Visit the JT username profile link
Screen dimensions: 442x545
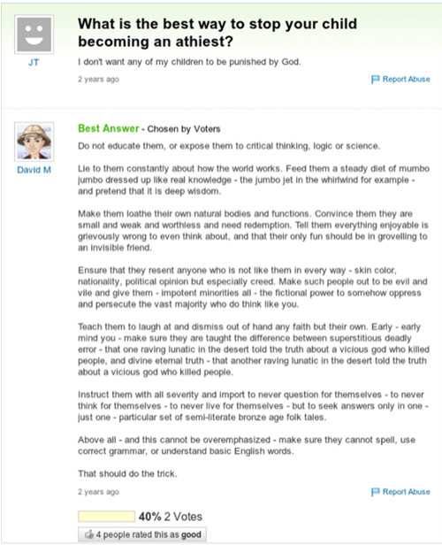[34, 63]
